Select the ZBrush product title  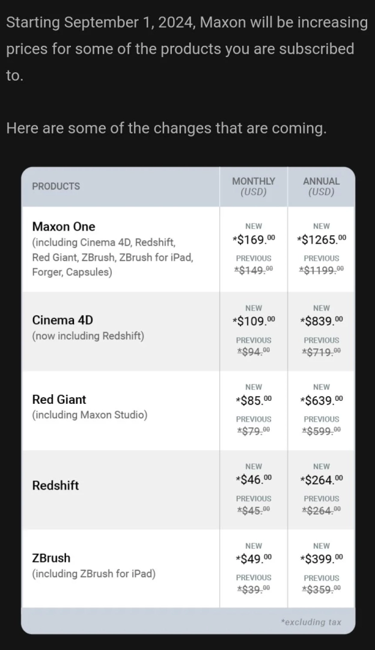tap(51, 558)
